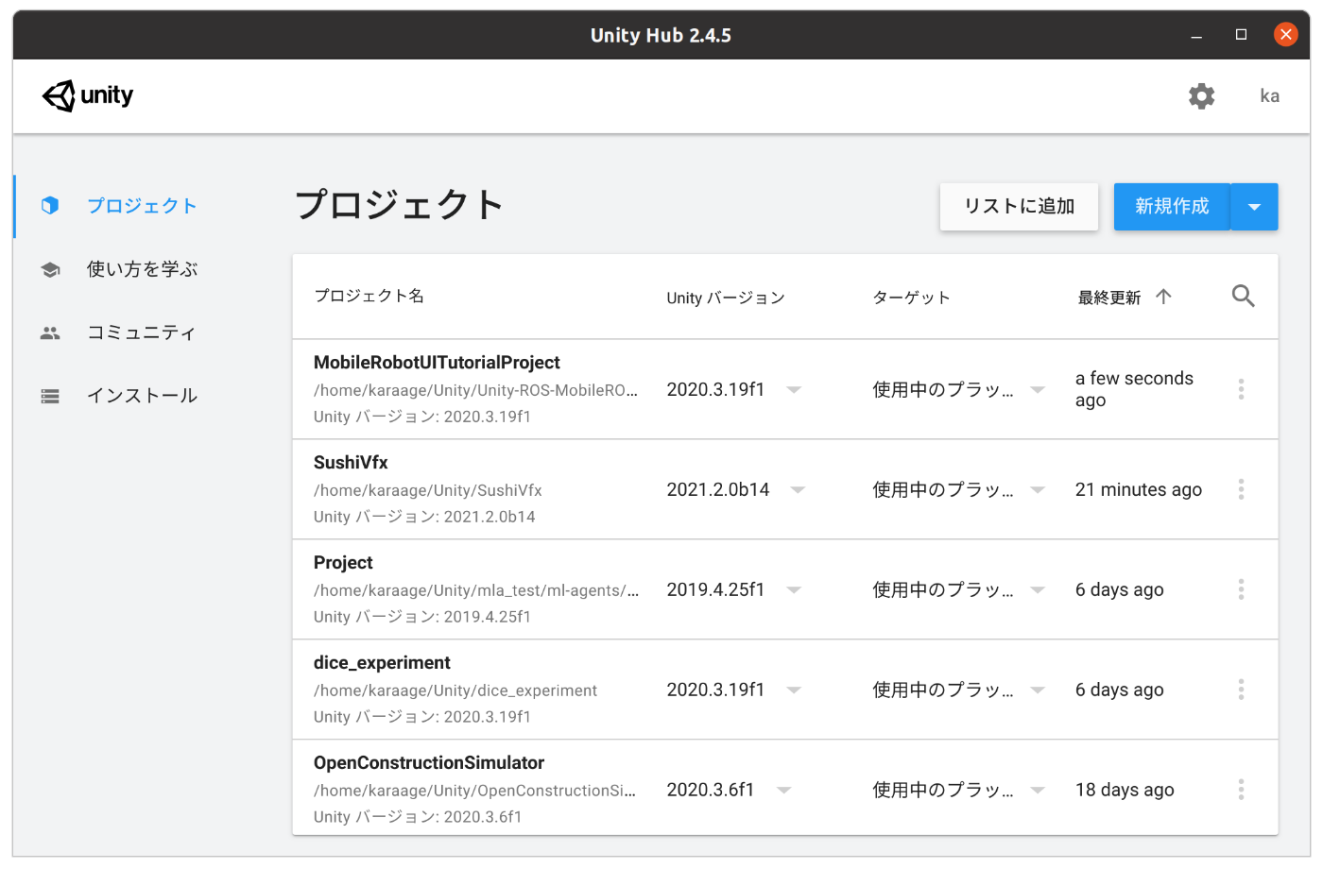Open three-dot menu for dice_experiment
Image resolution: width=1323 pixels, height=869 pixels.
[x=1241, y=690]
